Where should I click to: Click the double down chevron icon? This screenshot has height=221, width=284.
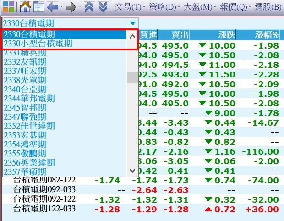(103, 7)
